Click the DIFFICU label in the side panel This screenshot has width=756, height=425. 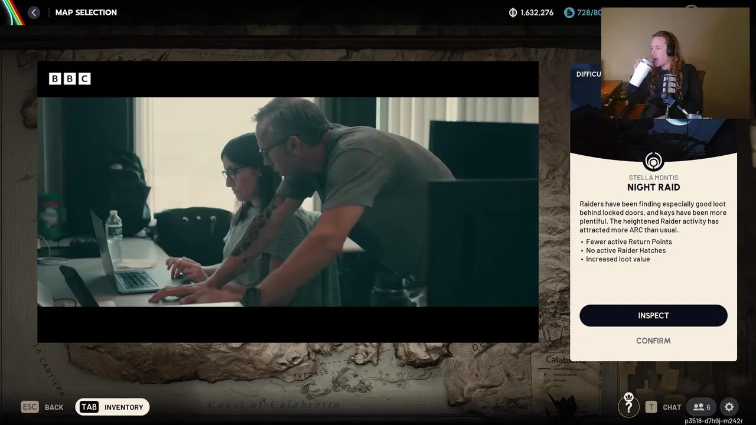(x=588, y=74)
